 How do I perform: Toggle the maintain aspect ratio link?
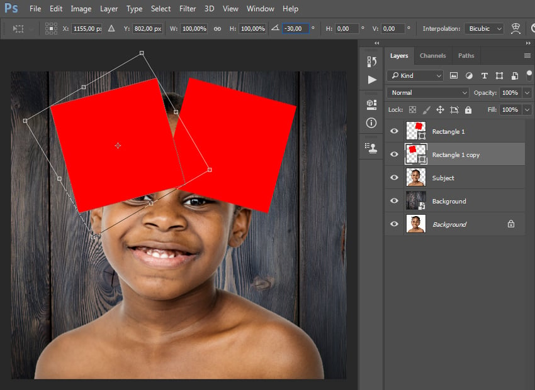click(217, 29)
